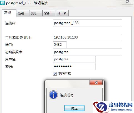The height and width of the screenshot is (113, 134).
Task: Close the 连接成功 message dialog
Action: pos(96,83)
